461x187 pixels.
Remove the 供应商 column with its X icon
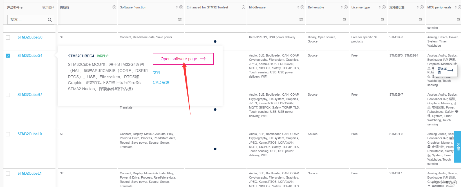(x=114, y=7)
